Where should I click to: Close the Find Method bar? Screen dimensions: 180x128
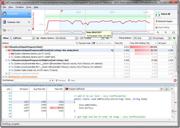(x=175, y=80)
